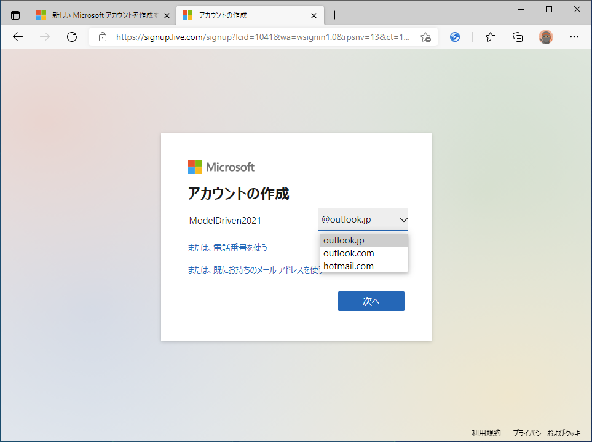Switch to 新しい Microsoft アカウントを作成 tab

pyautogui.click(x=103, y=15)
